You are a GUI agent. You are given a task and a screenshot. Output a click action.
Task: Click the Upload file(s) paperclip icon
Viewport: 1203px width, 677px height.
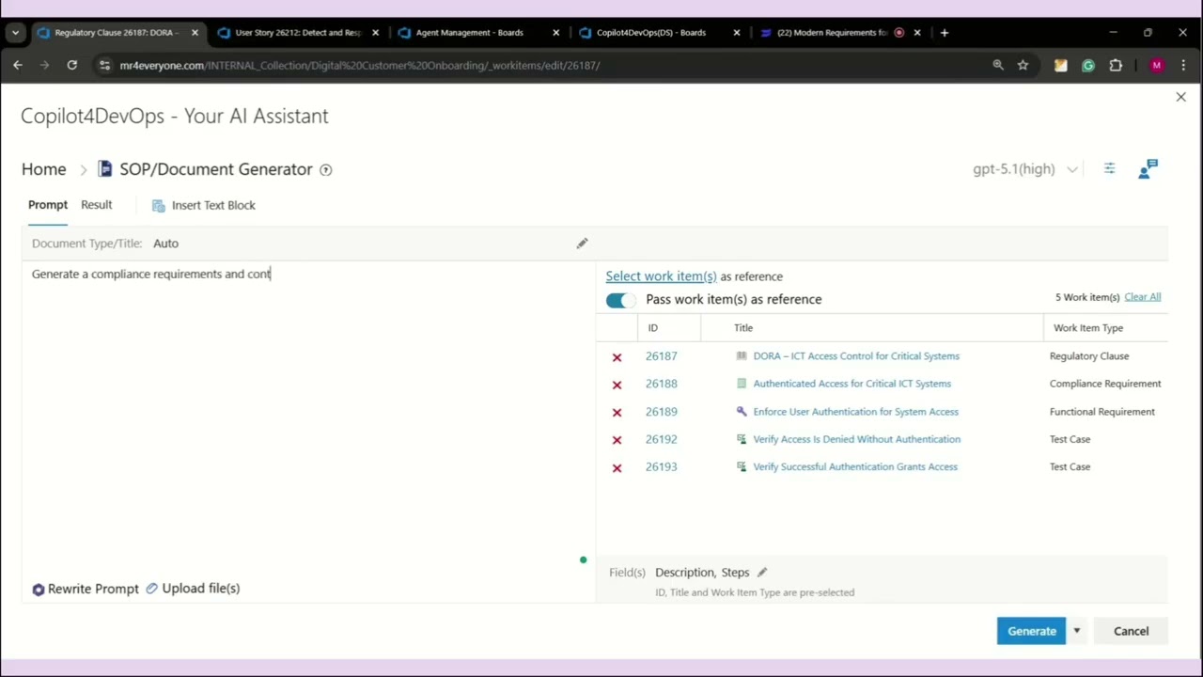[152, 589]
